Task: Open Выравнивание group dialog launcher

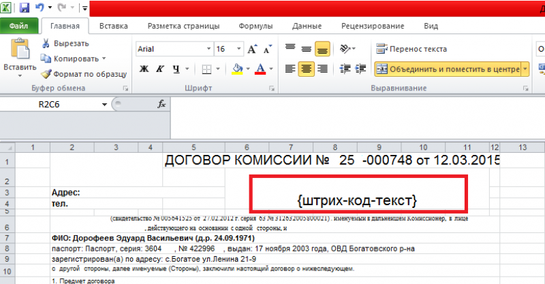Action: point(525,89)
